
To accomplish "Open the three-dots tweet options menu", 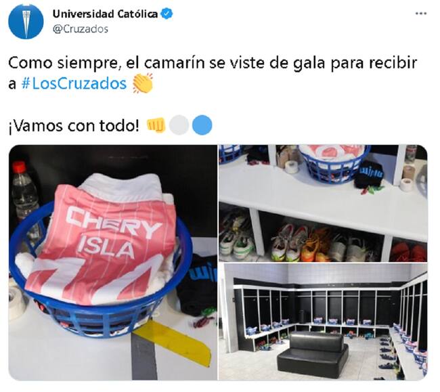I will 421,14.
